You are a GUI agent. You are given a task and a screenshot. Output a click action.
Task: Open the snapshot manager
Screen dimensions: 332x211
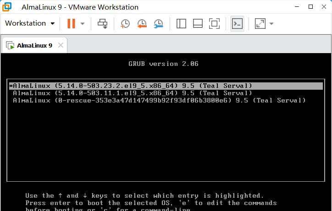pos(158,23)
